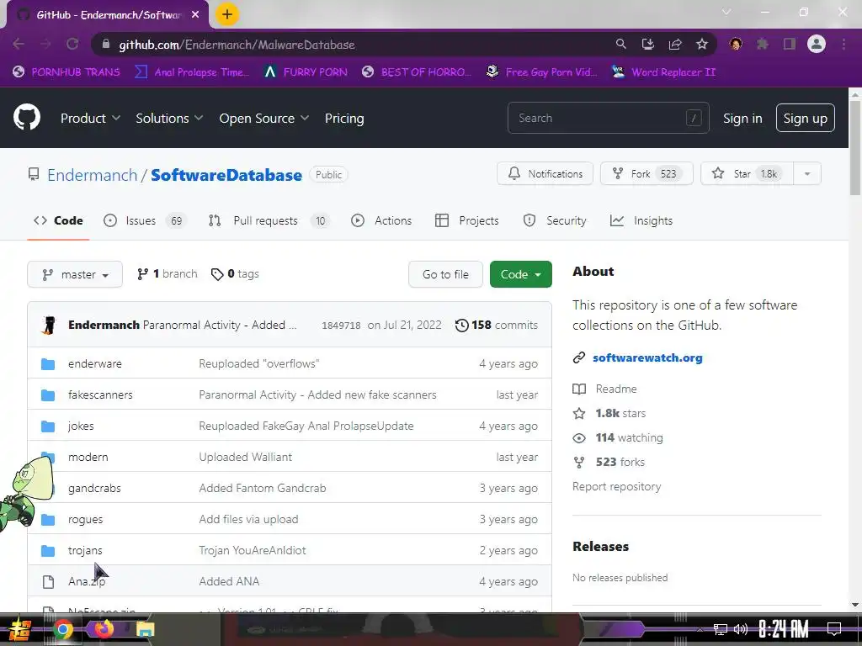Click the GitHub octocat logo
The image size is (862, 646).
point(26,118)
